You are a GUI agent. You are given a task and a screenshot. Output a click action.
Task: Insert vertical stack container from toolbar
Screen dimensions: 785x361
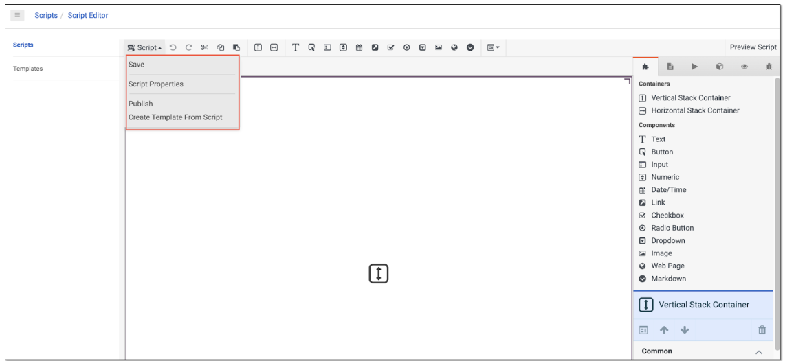258,47
